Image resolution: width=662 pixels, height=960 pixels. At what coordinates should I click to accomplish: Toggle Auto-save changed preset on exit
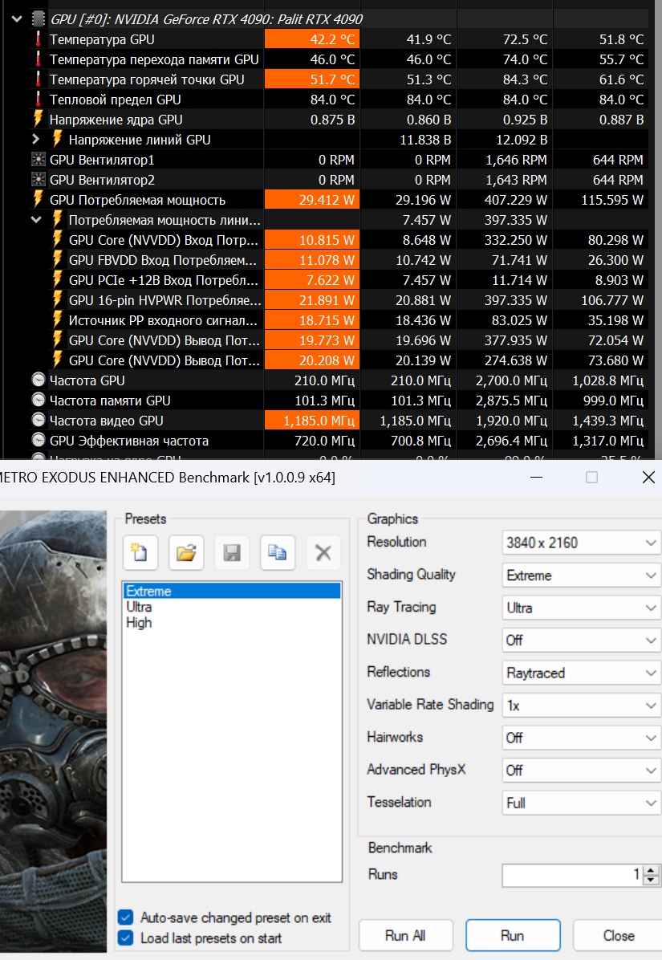coord(125,917)
